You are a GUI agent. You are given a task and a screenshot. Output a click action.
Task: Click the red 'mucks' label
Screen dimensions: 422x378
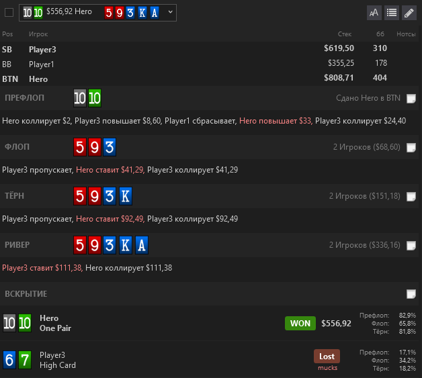(x=327, y=368)
